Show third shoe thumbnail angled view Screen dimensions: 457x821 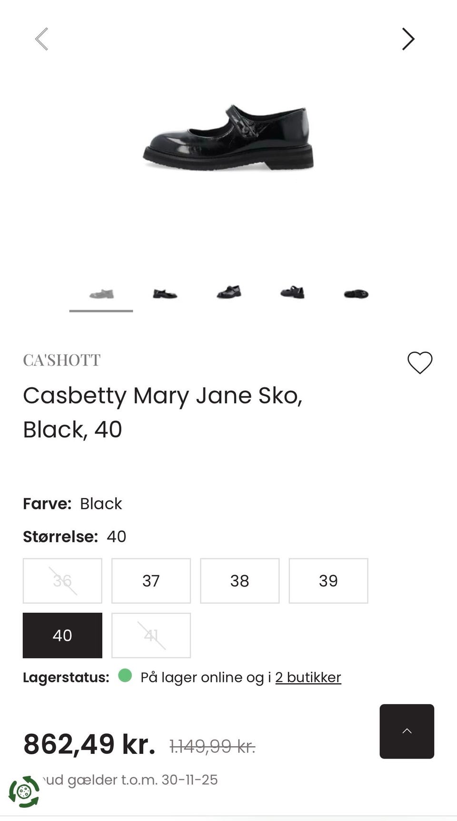click(229, 293)
